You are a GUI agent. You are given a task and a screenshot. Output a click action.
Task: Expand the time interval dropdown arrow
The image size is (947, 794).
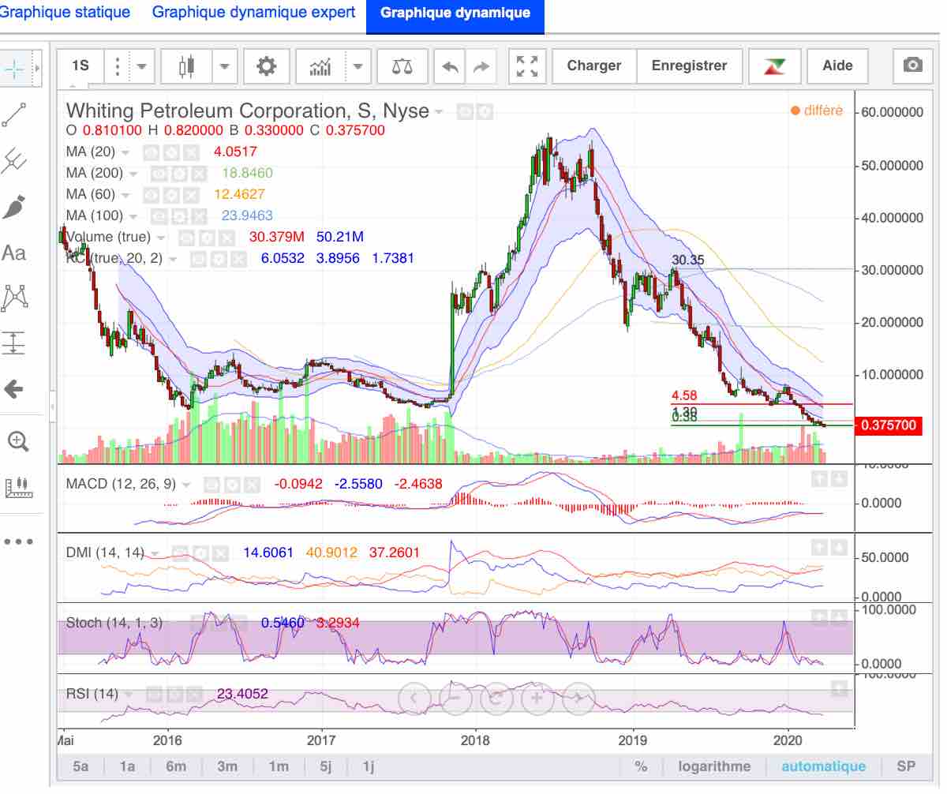pyautogui.click(x=143, y=66)
